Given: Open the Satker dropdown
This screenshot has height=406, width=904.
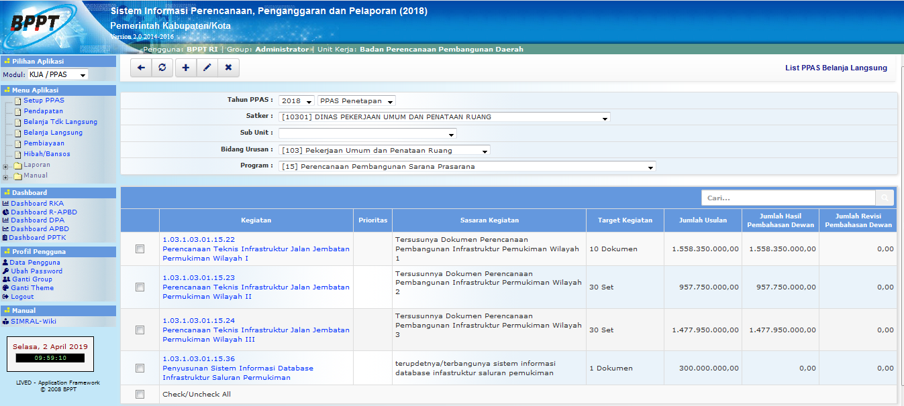Looking at the screenshot, I should [x=444, y=117].
